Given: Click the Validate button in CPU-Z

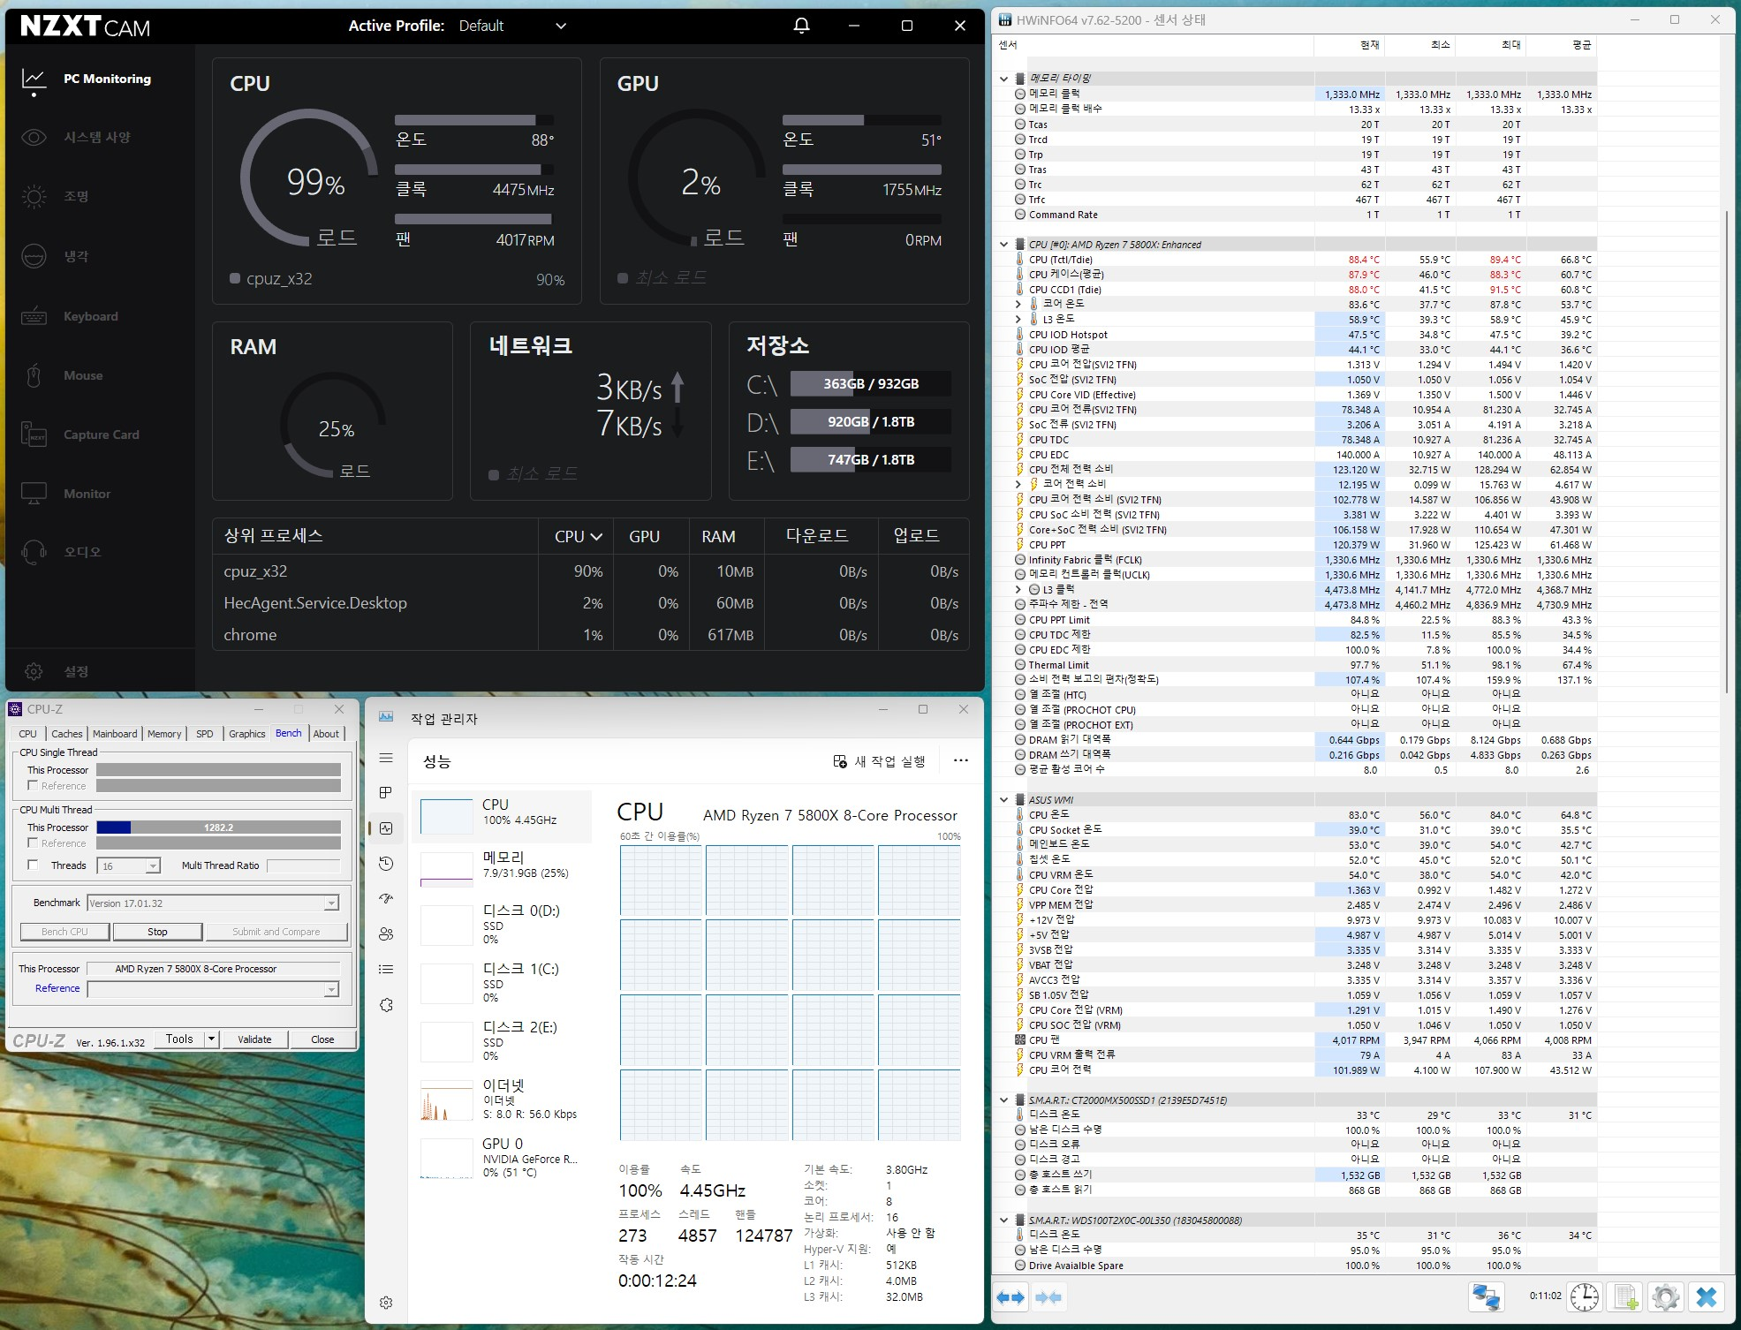Looking at the screenshot, I should [254, 1039].
